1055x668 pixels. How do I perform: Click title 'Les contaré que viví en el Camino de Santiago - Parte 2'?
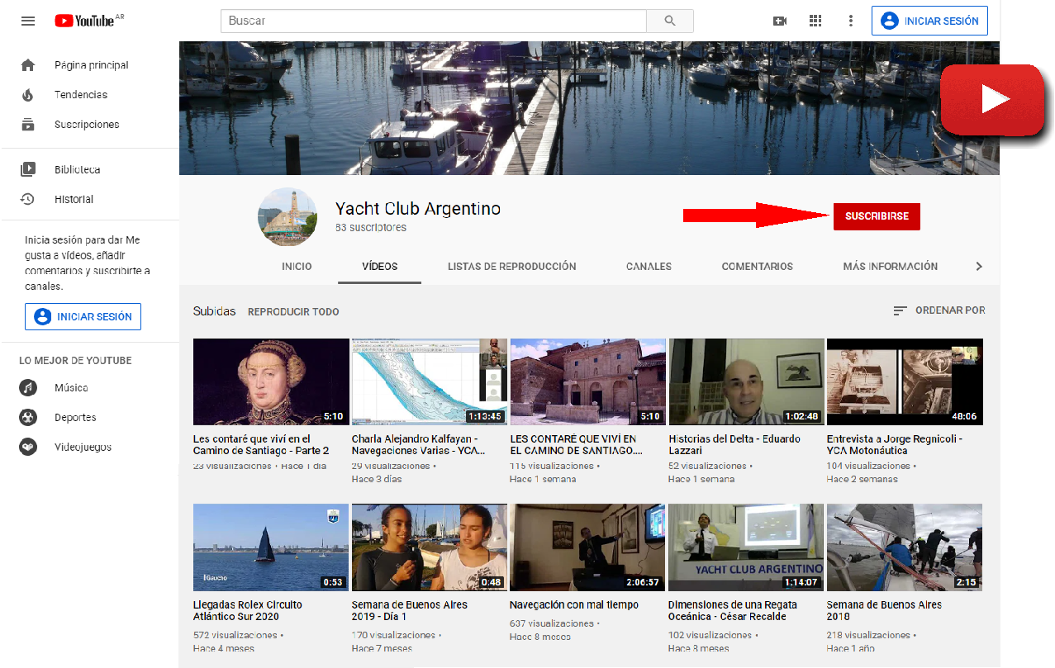pyautogui.click(x=261, y=445)
